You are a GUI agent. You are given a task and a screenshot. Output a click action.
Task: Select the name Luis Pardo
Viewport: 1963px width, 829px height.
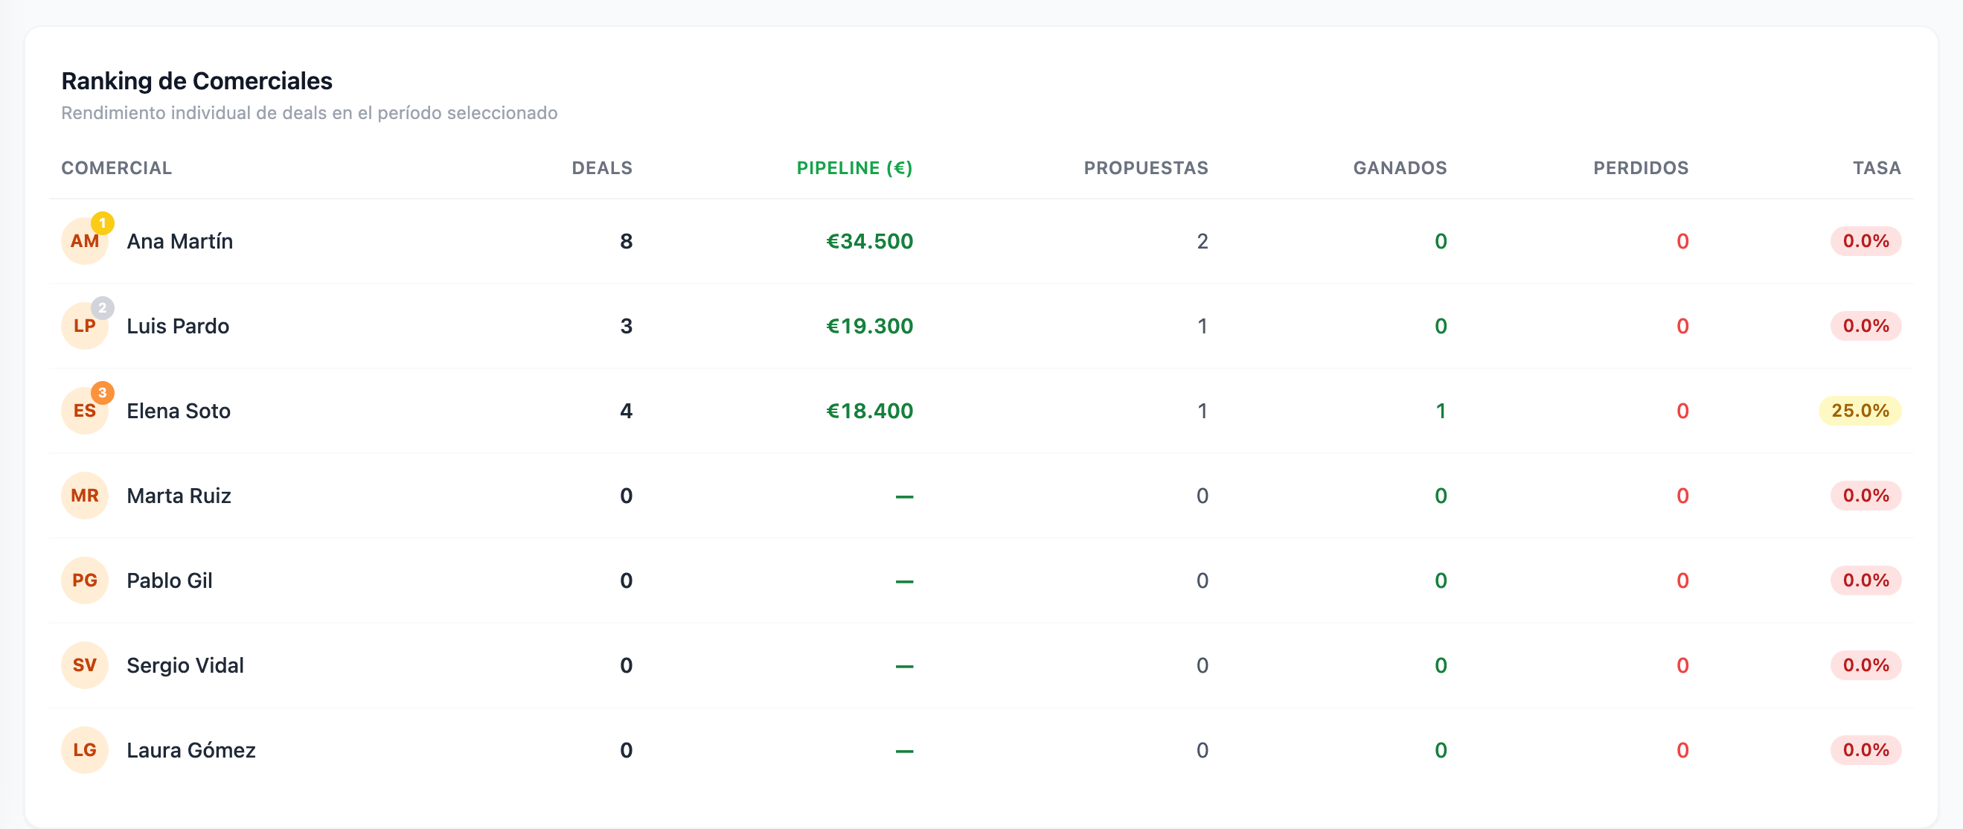[178, 326]
